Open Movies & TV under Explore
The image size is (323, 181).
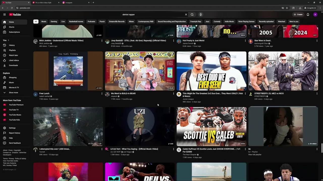click(x=14, y=87)
